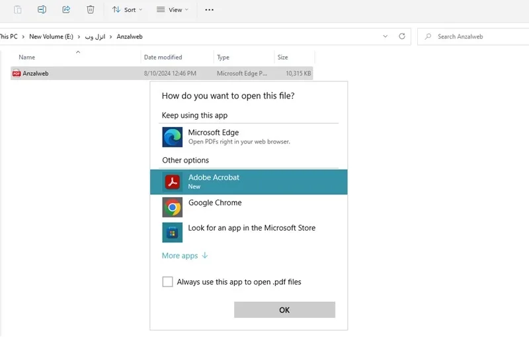Open the Sort dropdown
The height and width of the screenshot is (337, 529).
pyautogui.click(x=128, y=10)
